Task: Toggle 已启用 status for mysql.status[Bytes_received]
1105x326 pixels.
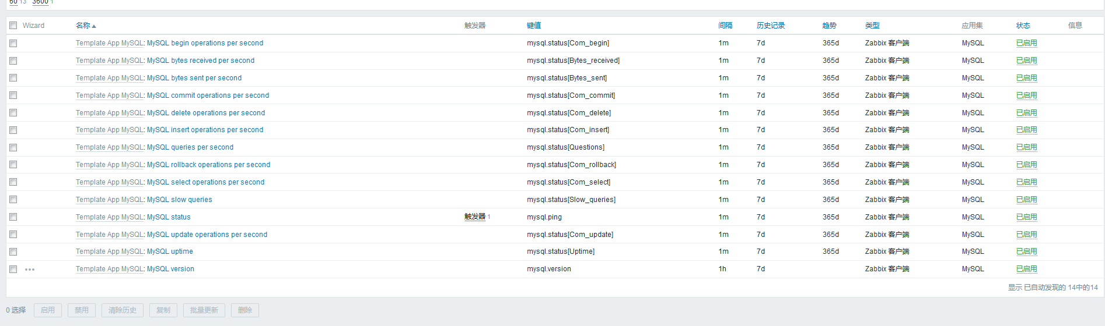Action: pos(1027,61)
